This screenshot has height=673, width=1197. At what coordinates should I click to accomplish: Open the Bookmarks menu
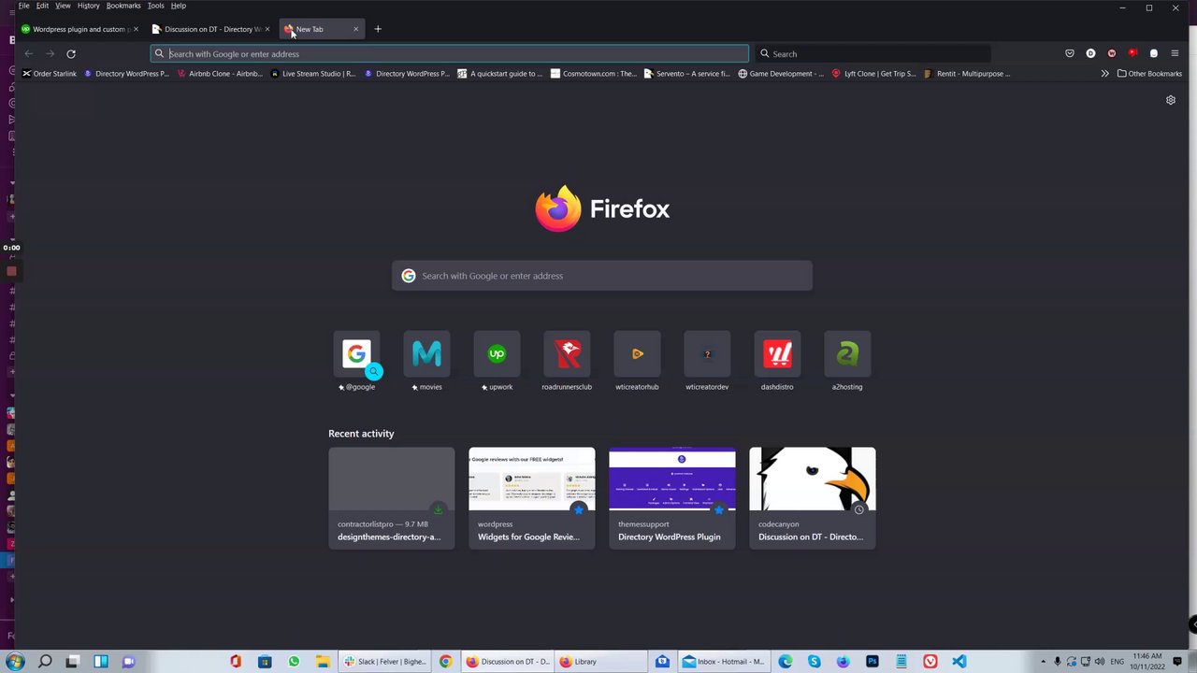[123, 6]
